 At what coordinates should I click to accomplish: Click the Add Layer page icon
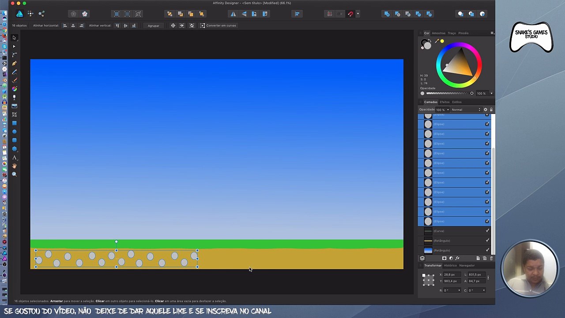click(x=478, y=258)
